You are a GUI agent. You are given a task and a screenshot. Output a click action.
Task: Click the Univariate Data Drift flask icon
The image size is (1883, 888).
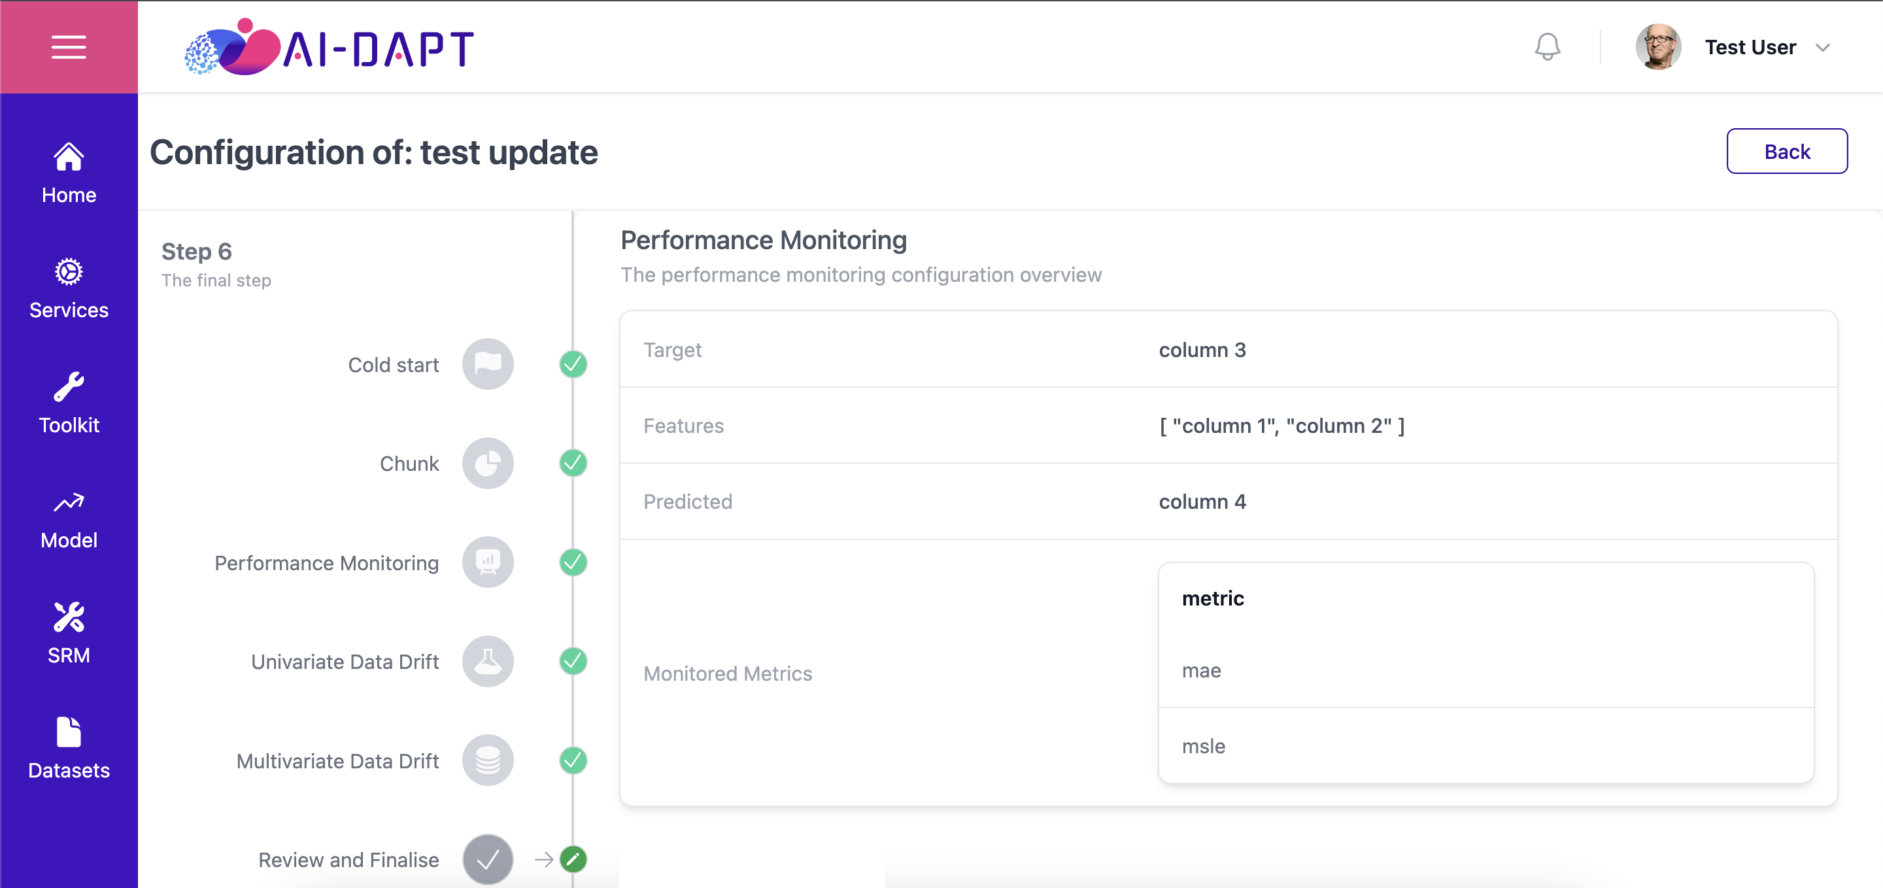point(488,662)
